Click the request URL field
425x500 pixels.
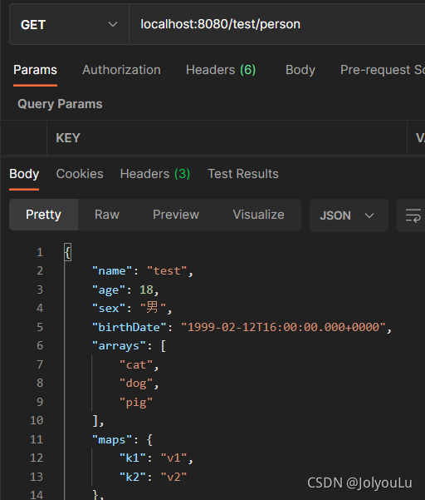coord(276,25)
